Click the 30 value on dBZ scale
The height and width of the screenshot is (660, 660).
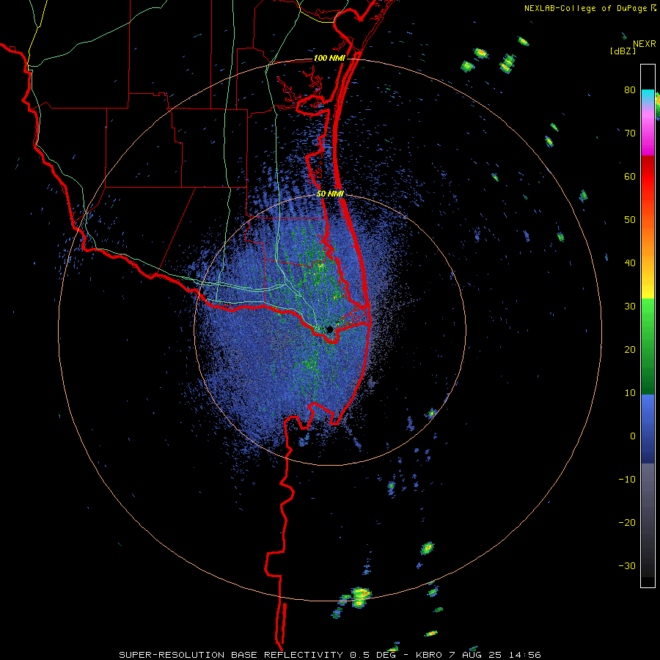tap(630, 306)
